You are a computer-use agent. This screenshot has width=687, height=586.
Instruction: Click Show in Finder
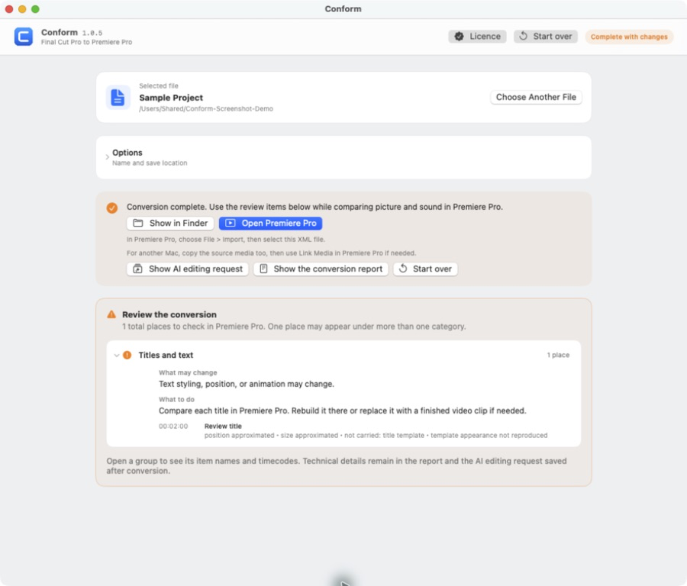[x=170, y=224]
